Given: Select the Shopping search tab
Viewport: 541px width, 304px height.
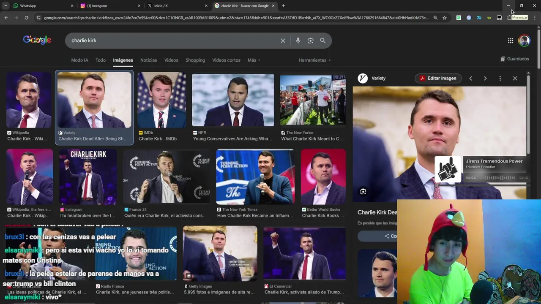Looking at the screenshot, I should (x=195, y=60).
